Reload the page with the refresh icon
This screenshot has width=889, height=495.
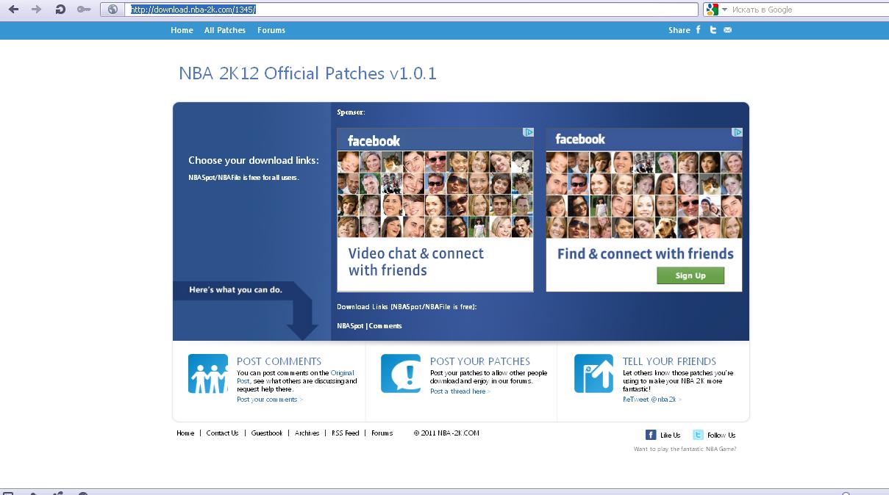60,10
